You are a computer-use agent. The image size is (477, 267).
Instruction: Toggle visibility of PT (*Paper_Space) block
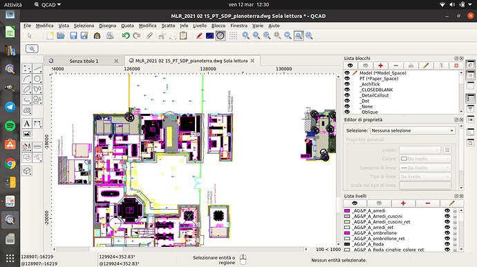click(x=347, y=79)
